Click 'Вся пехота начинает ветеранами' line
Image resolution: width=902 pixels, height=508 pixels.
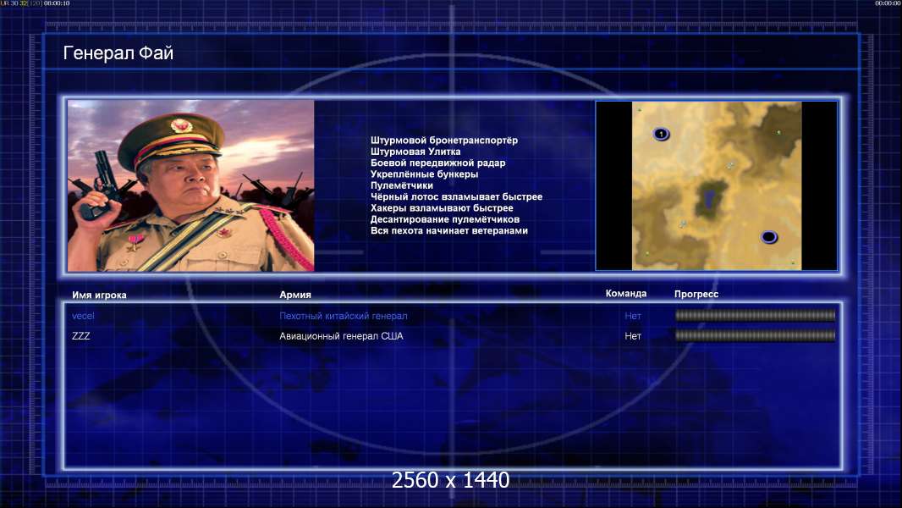coord(448,230)
